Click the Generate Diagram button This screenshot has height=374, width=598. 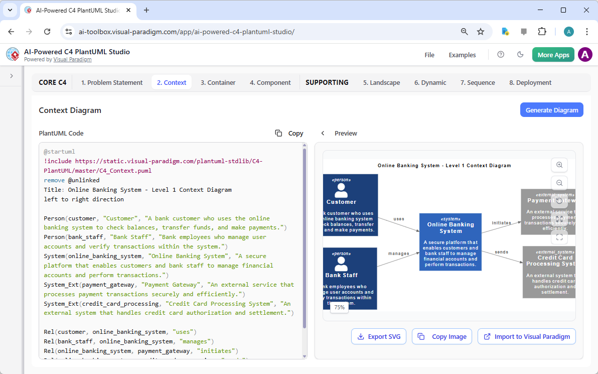coord(551,109)
